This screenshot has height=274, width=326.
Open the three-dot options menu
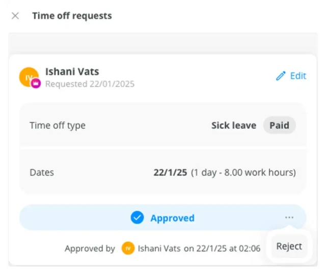pos(289,217)
